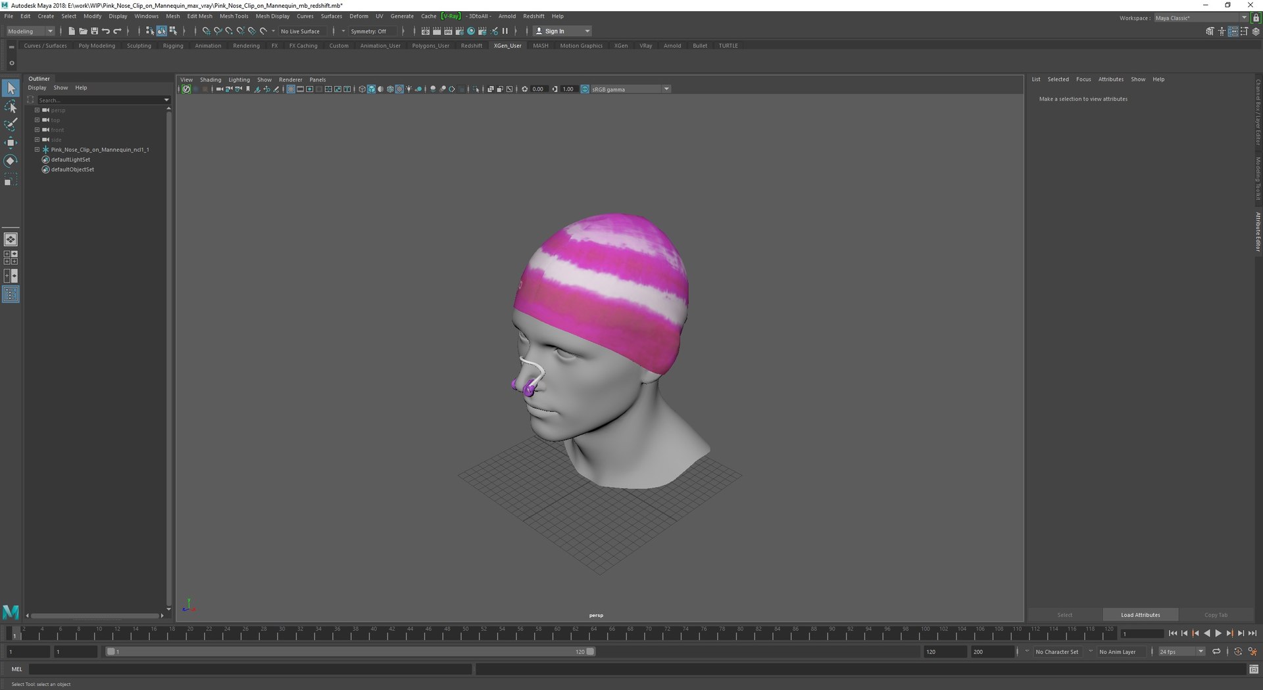The width and height of the screenshot is (1263, 690).
Task: Undo the last action
Action: pos(106,31)
